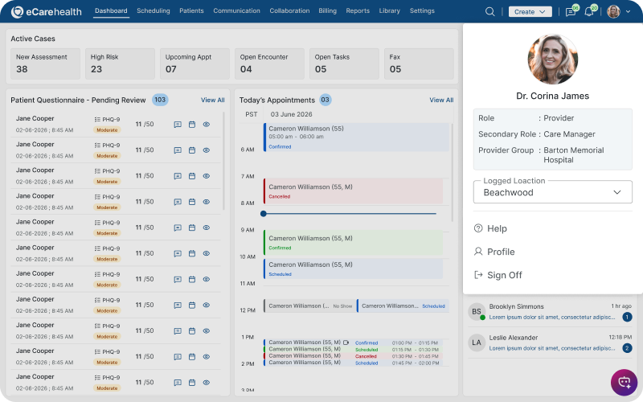Image resolution: width=643 pixels, height=402 pixels.
Task: Open the Upcoming Appt 07 card
Action: click(x=195, y=64)
